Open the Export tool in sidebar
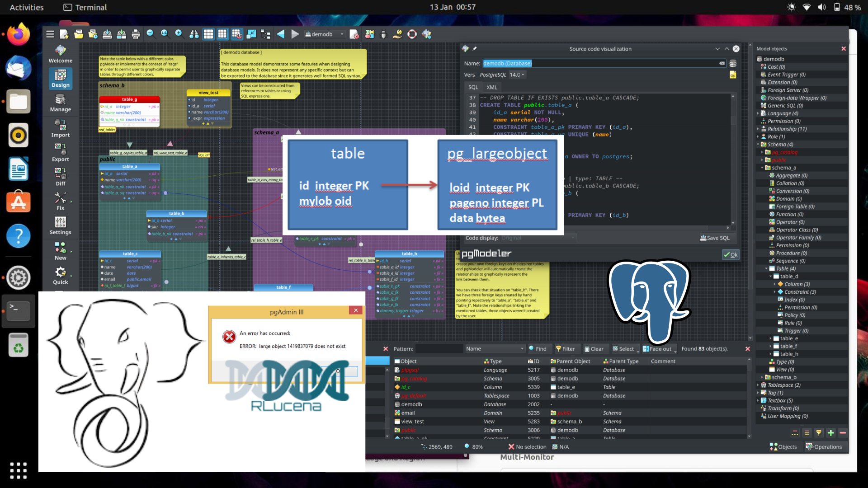The width and height of the screenshot is (868, 488). (61, 153)
